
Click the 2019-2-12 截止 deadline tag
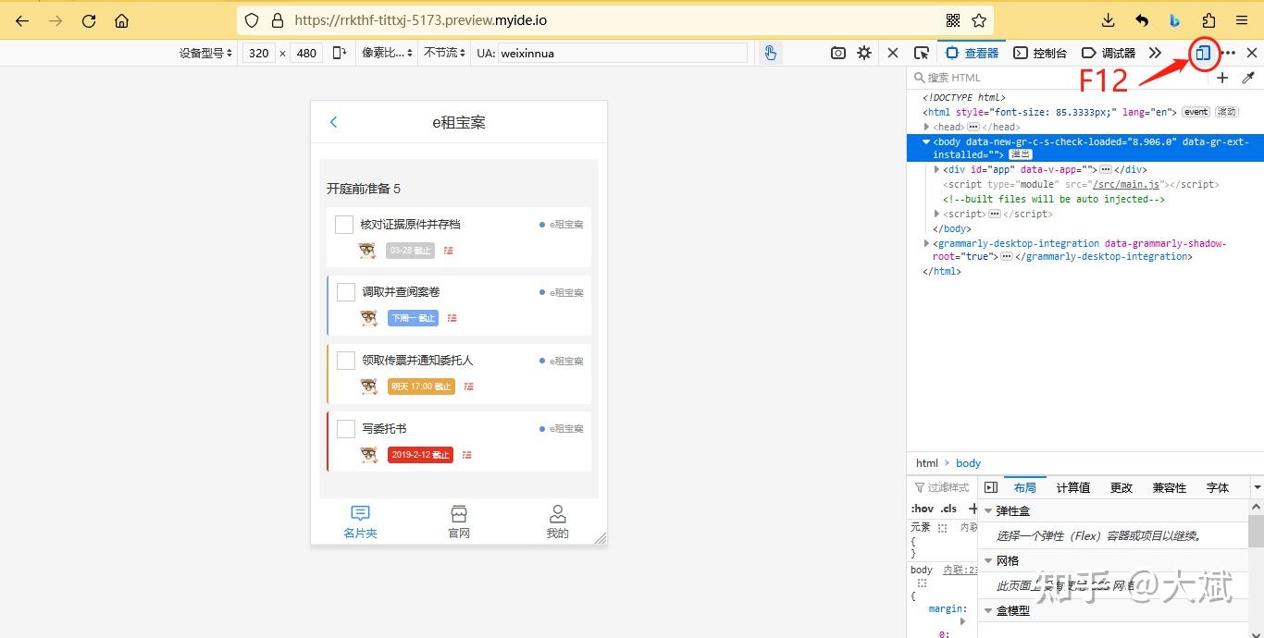point(420,455)
